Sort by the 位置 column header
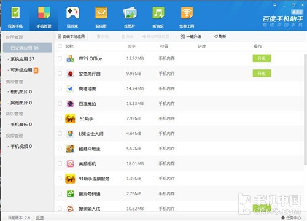The width and height of the screenshot is (307, 221). (x=164, y=47)
